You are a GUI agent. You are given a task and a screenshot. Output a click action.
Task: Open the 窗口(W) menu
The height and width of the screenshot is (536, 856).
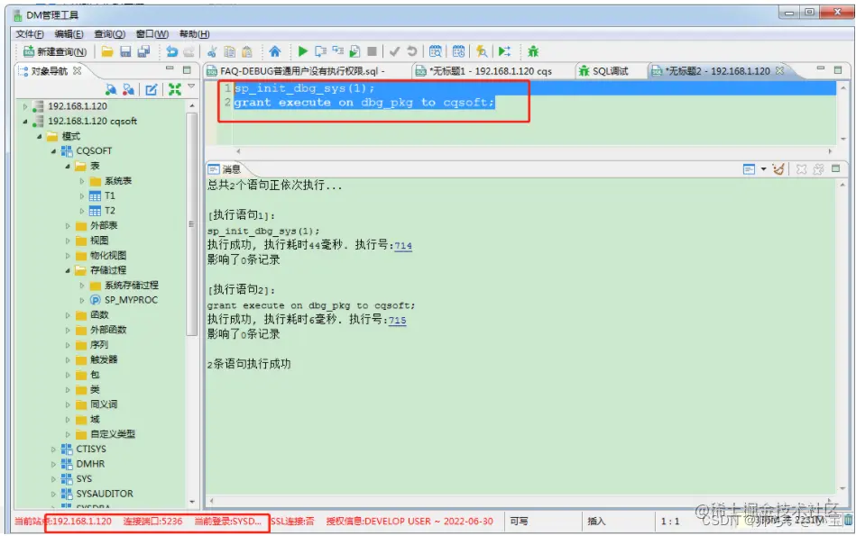click(152, 34)
